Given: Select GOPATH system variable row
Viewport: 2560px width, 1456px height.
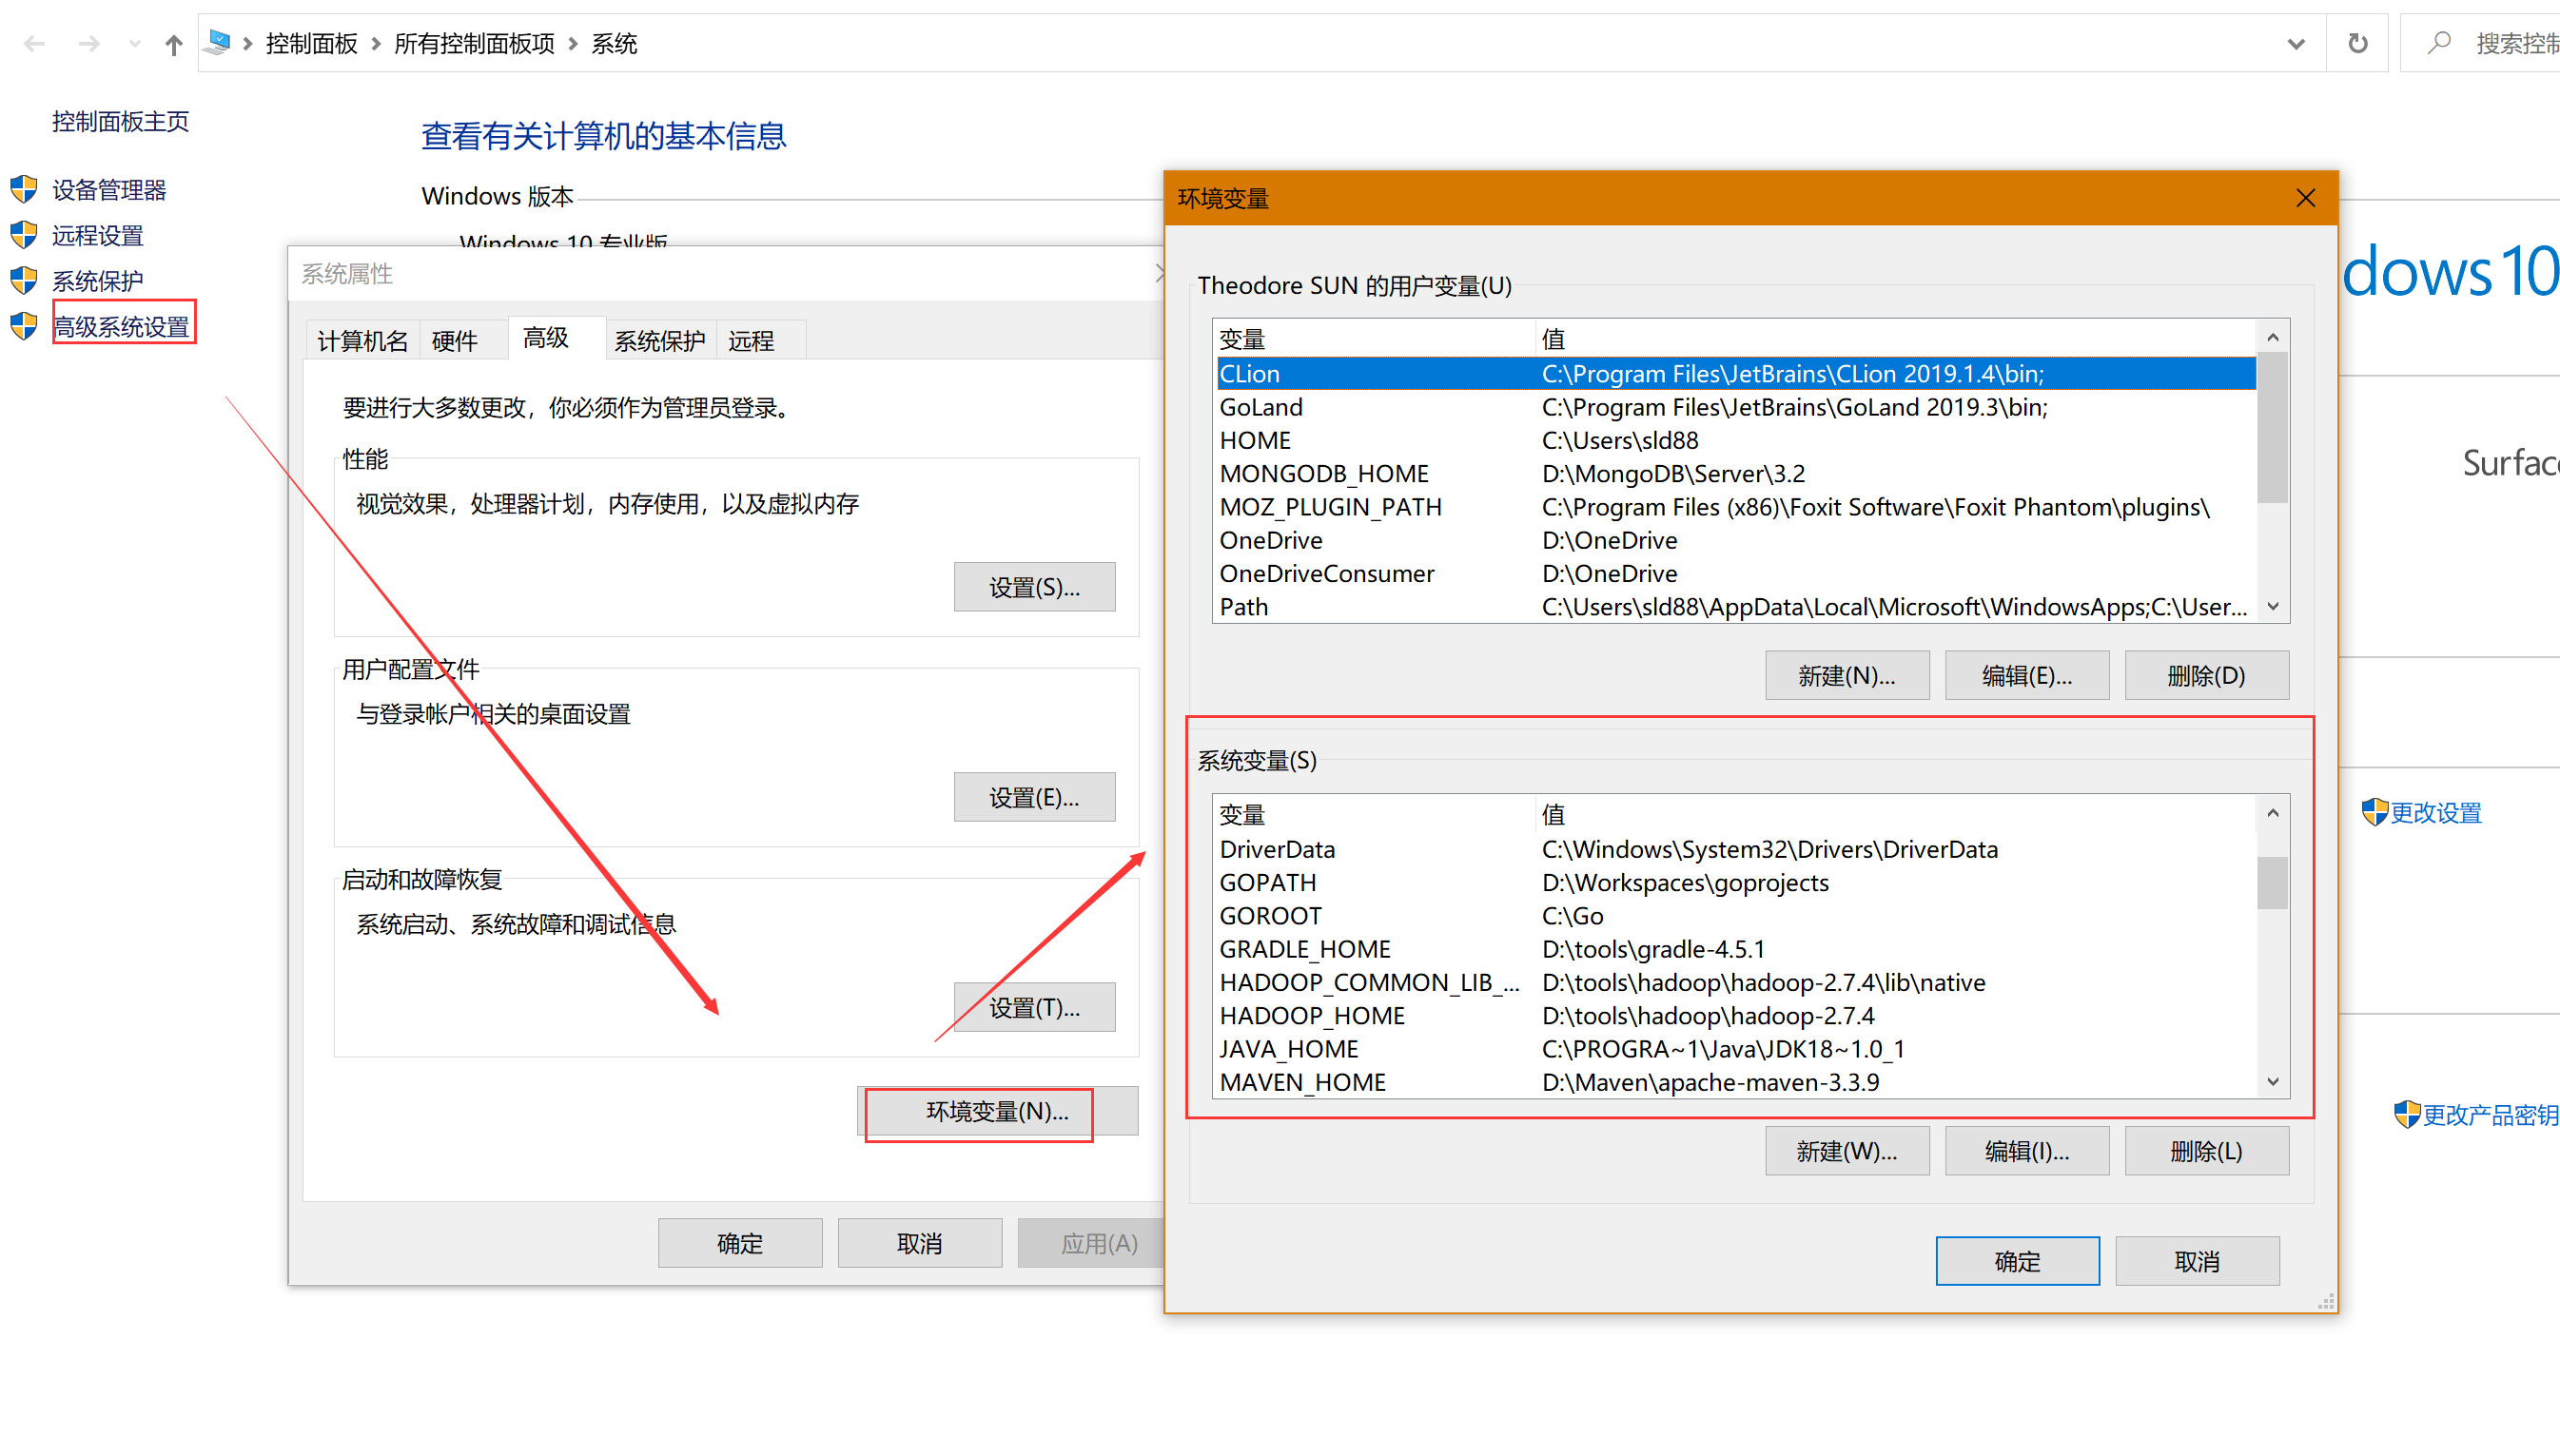Looking at the screenshot, I should tap(1735, 882).
